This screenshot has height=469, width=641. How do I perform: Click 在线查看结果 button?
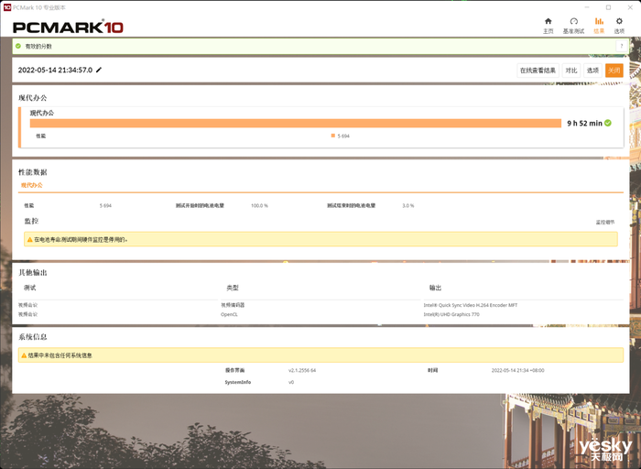(538, 71)
